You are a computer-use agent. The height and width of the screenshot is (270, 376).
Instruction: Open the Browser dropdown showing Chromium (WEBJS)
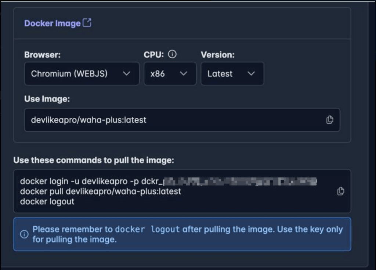click(82, 74)
